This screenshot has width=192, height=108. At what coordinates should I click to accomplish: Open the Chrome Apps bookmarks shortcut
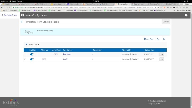(x=4, y=10)
